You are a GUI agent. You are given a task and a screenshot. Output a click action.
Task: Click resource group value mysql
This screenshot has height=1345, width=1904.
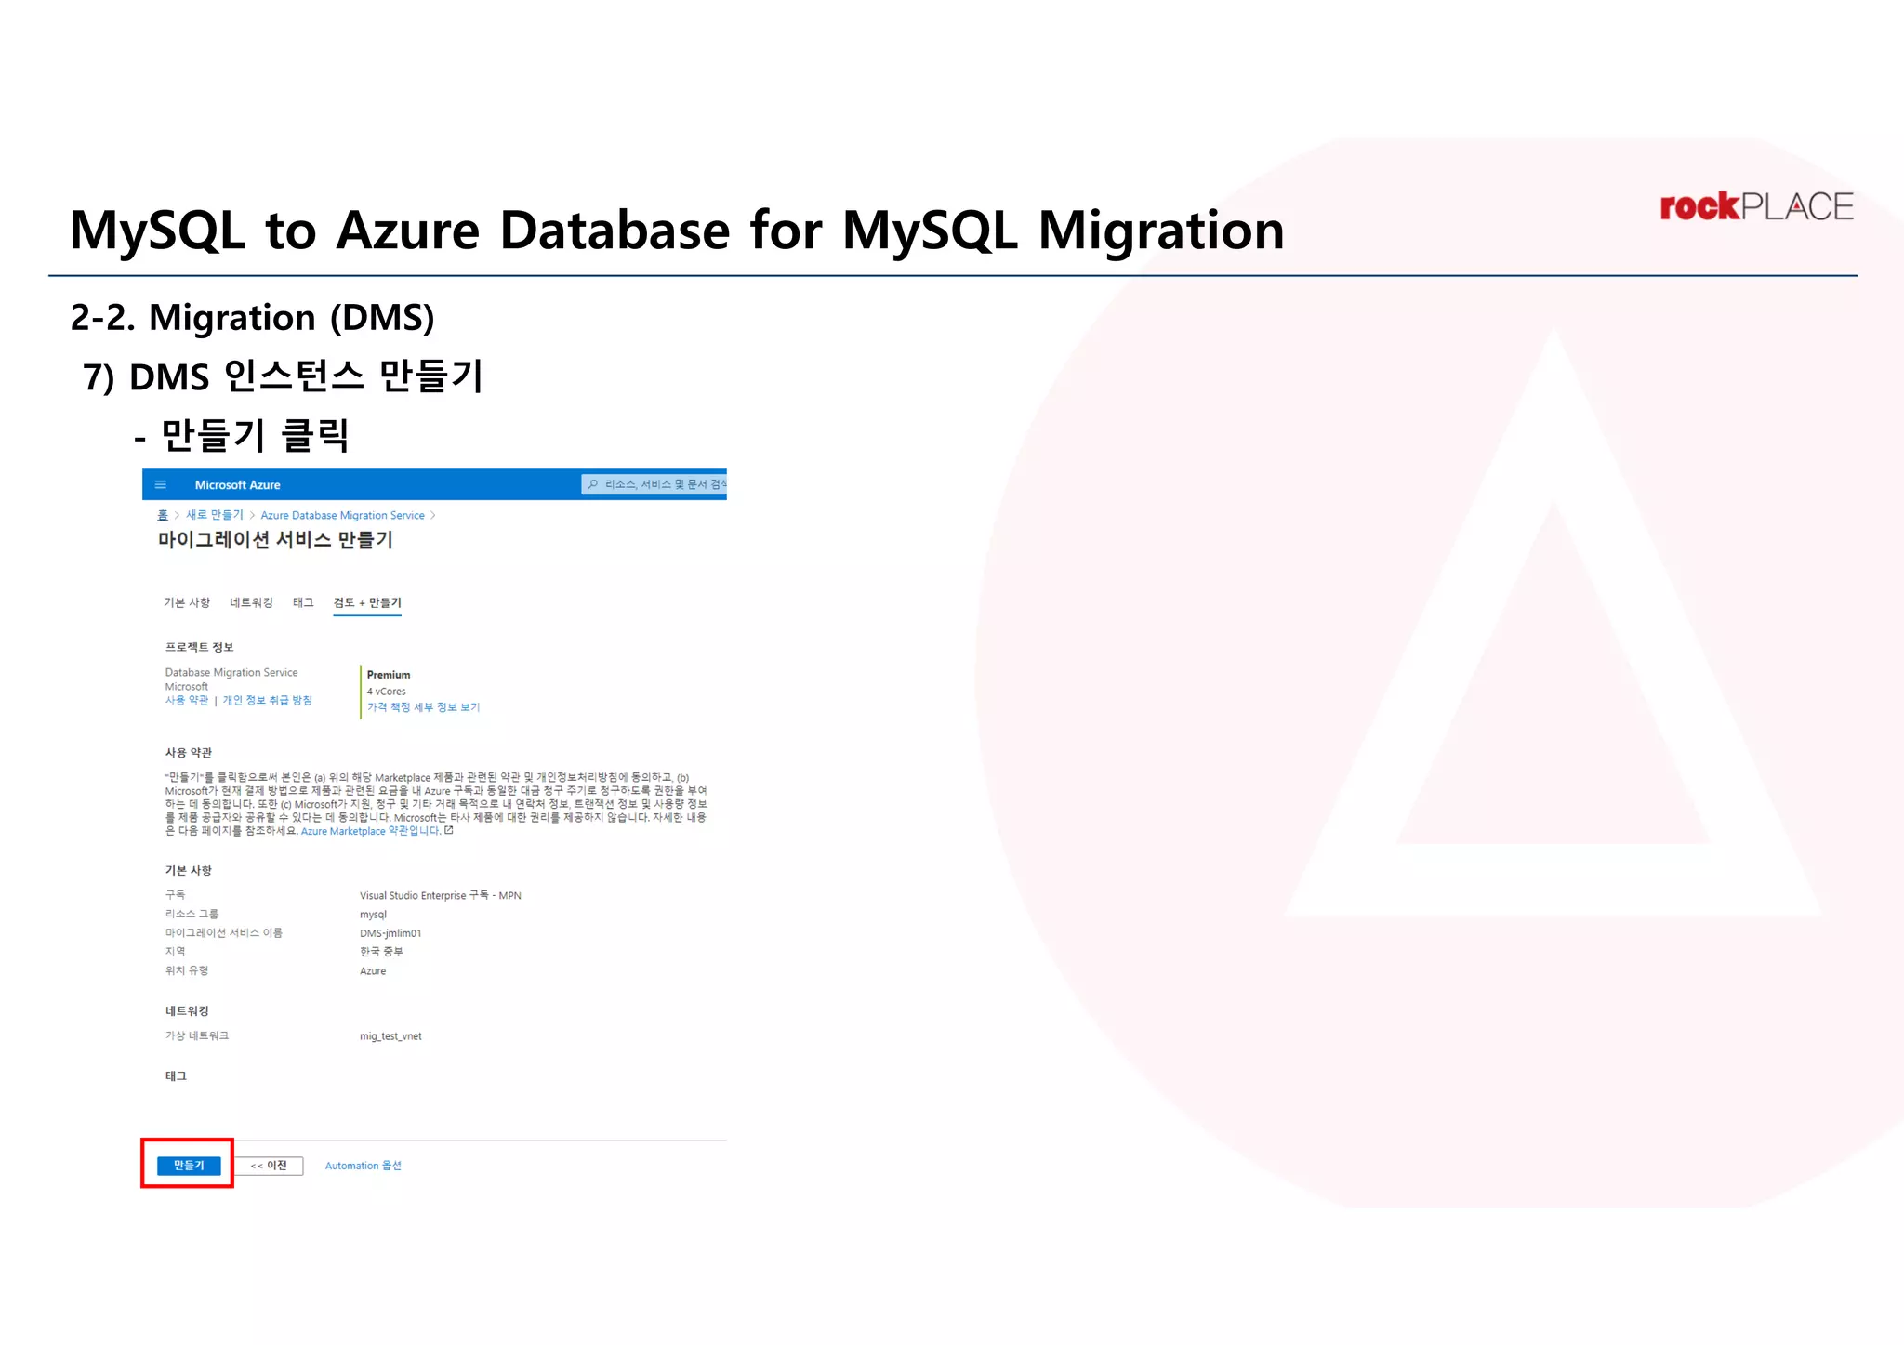pos(373,915)
